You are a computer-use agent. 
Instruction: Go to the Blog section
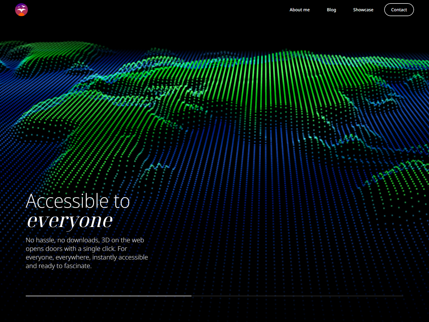pos(331,10)
